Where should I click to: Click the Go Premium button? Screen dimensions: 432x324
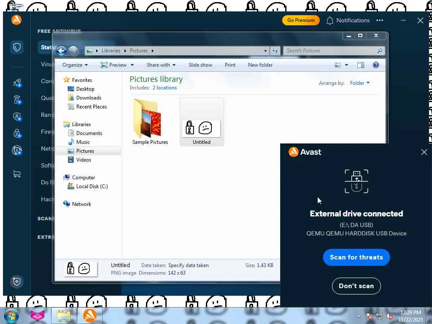pos(301,20)
